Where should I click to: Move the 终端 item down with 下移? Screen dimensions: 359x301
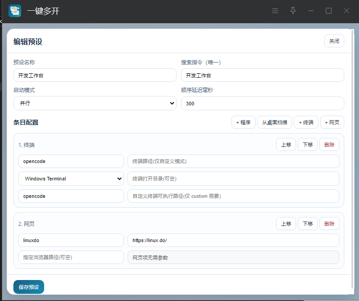pyautogui.click(x=308, y=145)
